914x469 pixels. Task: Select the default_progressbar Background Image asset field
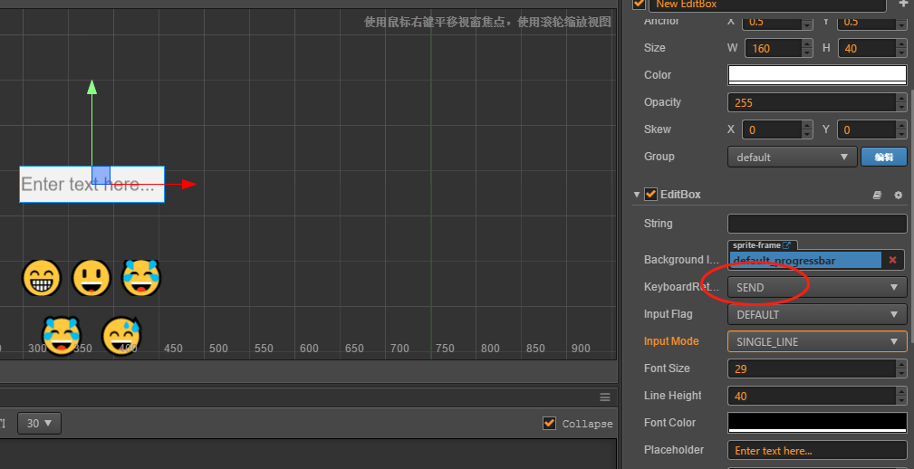pos(805,261)
